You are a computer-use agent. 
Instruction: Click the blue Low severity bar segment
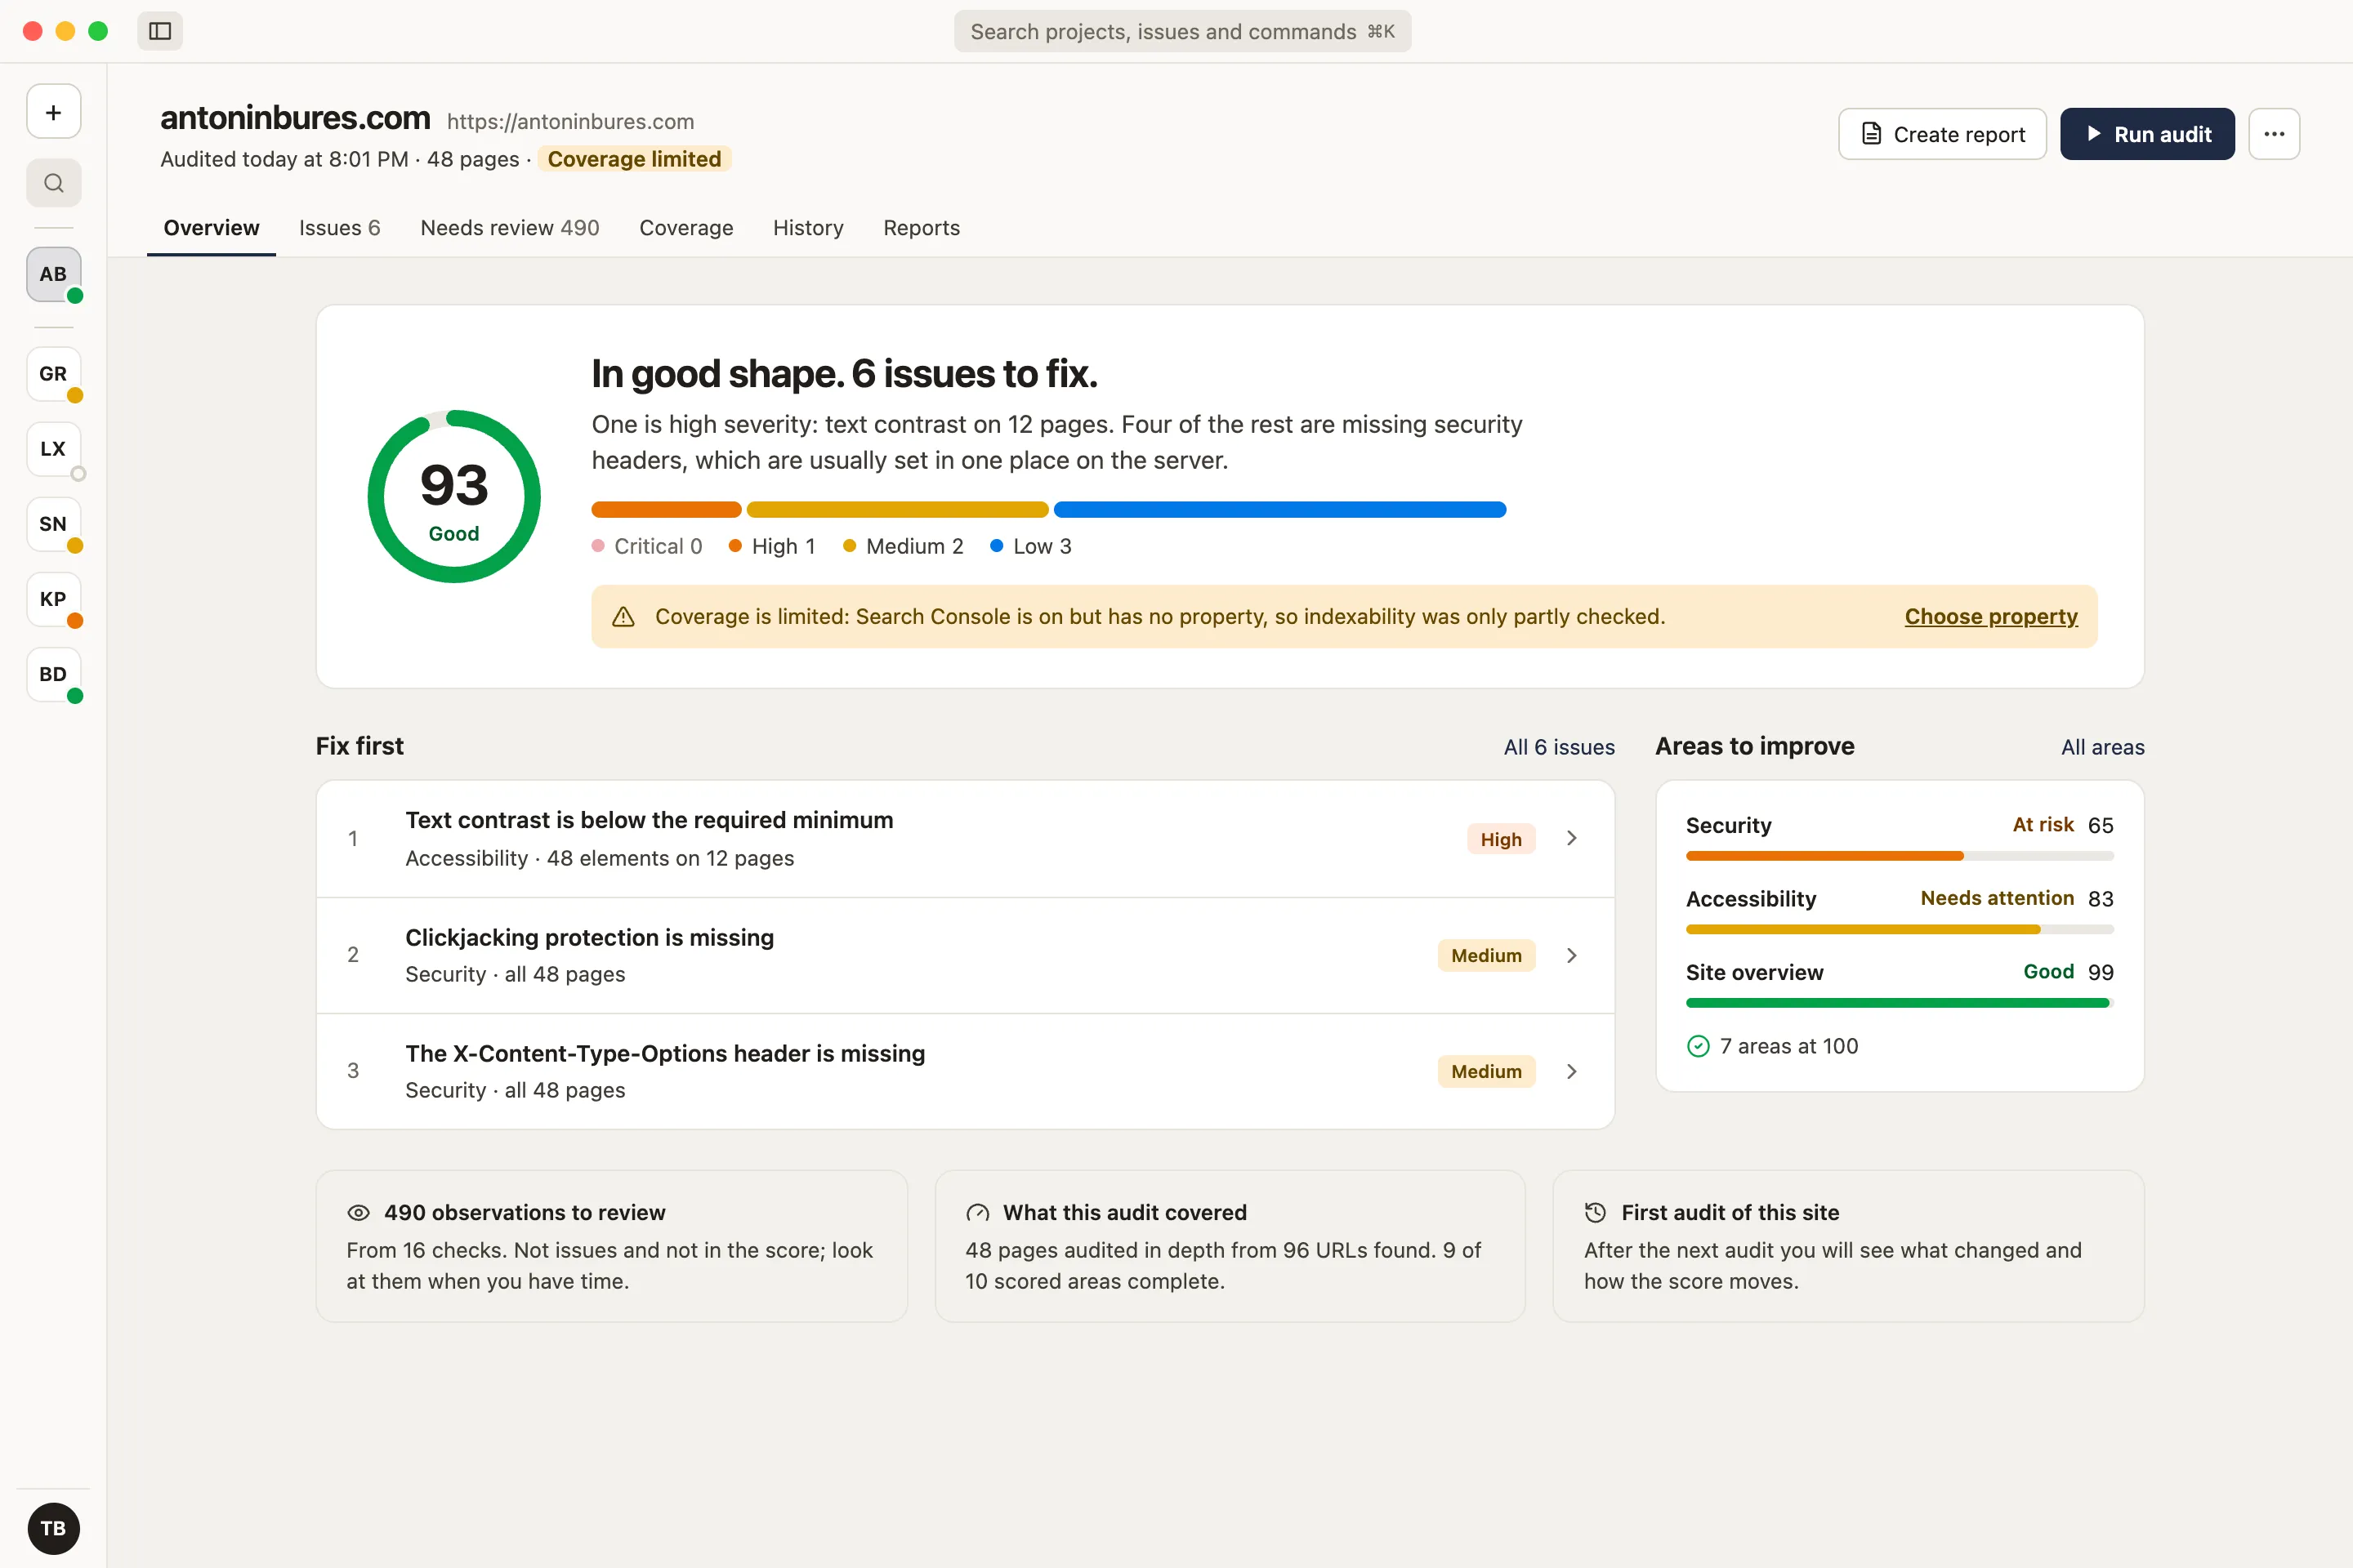pyautogui.click(x=1279, y=510)
